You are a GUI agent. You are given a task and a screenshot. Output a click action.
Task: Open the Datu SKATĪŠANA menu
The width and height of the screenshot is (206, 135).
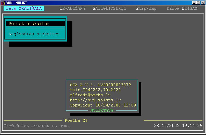point(24,8)
